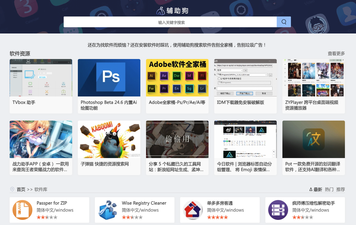Open the Pot translation app thumbnail
This screenshot has width=356, height=225.
tap(314, 139)
